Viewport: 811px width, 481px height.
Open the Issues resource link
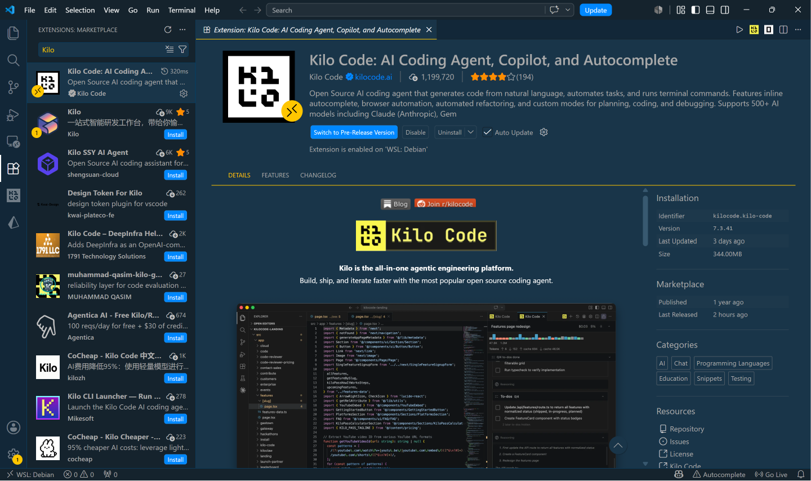679,442
